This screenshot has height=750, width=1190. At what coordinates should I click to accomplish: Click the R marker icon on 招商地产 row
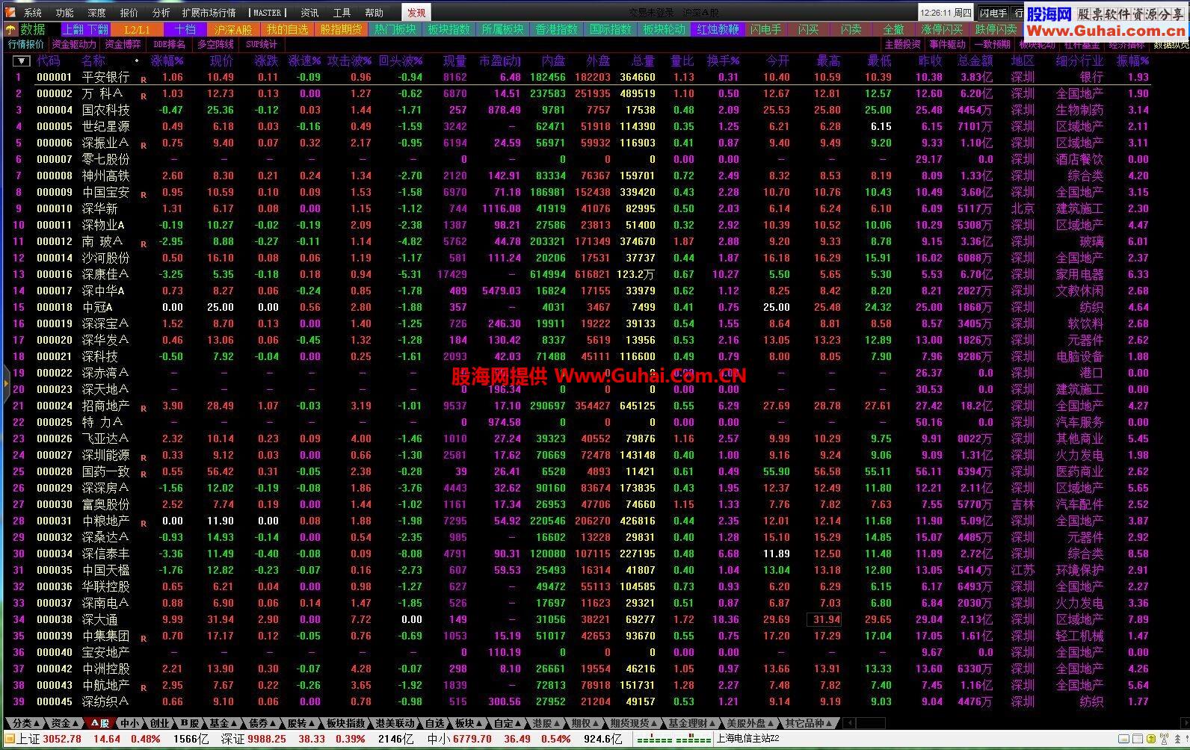pos(144,409)
